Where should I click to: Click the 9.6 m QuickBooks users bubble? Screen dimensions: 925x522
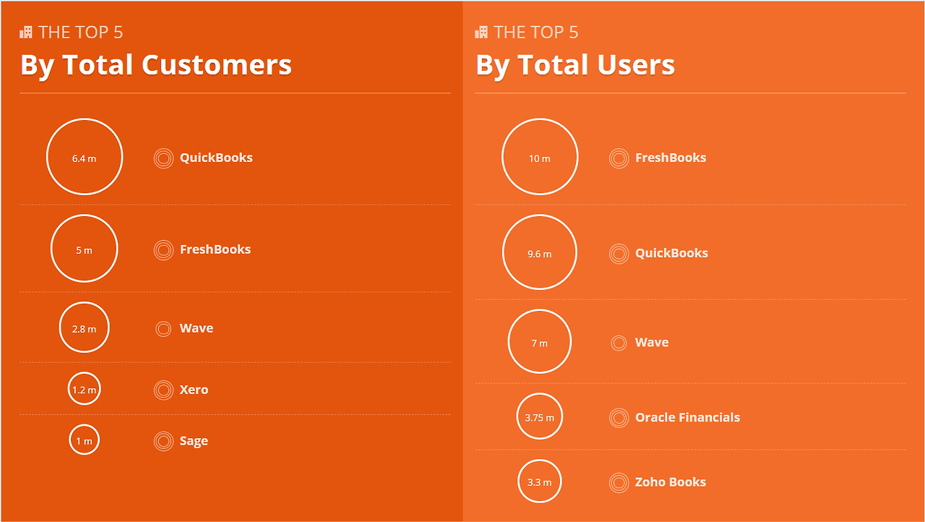tap(540, 252)
